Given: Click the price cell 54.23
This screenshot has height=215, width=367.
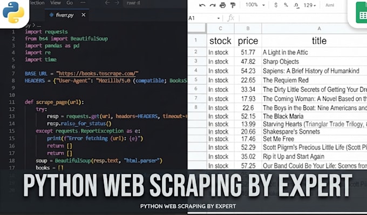Looking at the screenshot, I should (248, 71).
